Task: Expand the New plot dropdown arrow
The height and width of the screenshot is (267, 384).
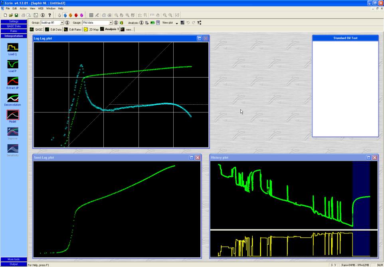Action: click(176, 23)
